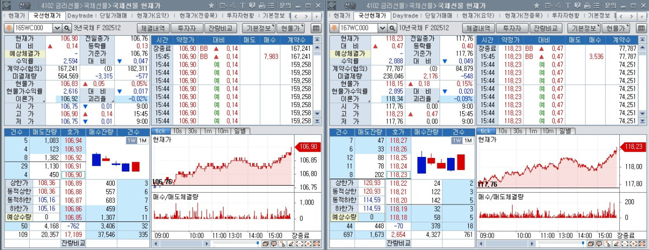Screen dimensions: 649x250
Task: Click the full-view bracket icon under right chart
Action: pos(642,244)
